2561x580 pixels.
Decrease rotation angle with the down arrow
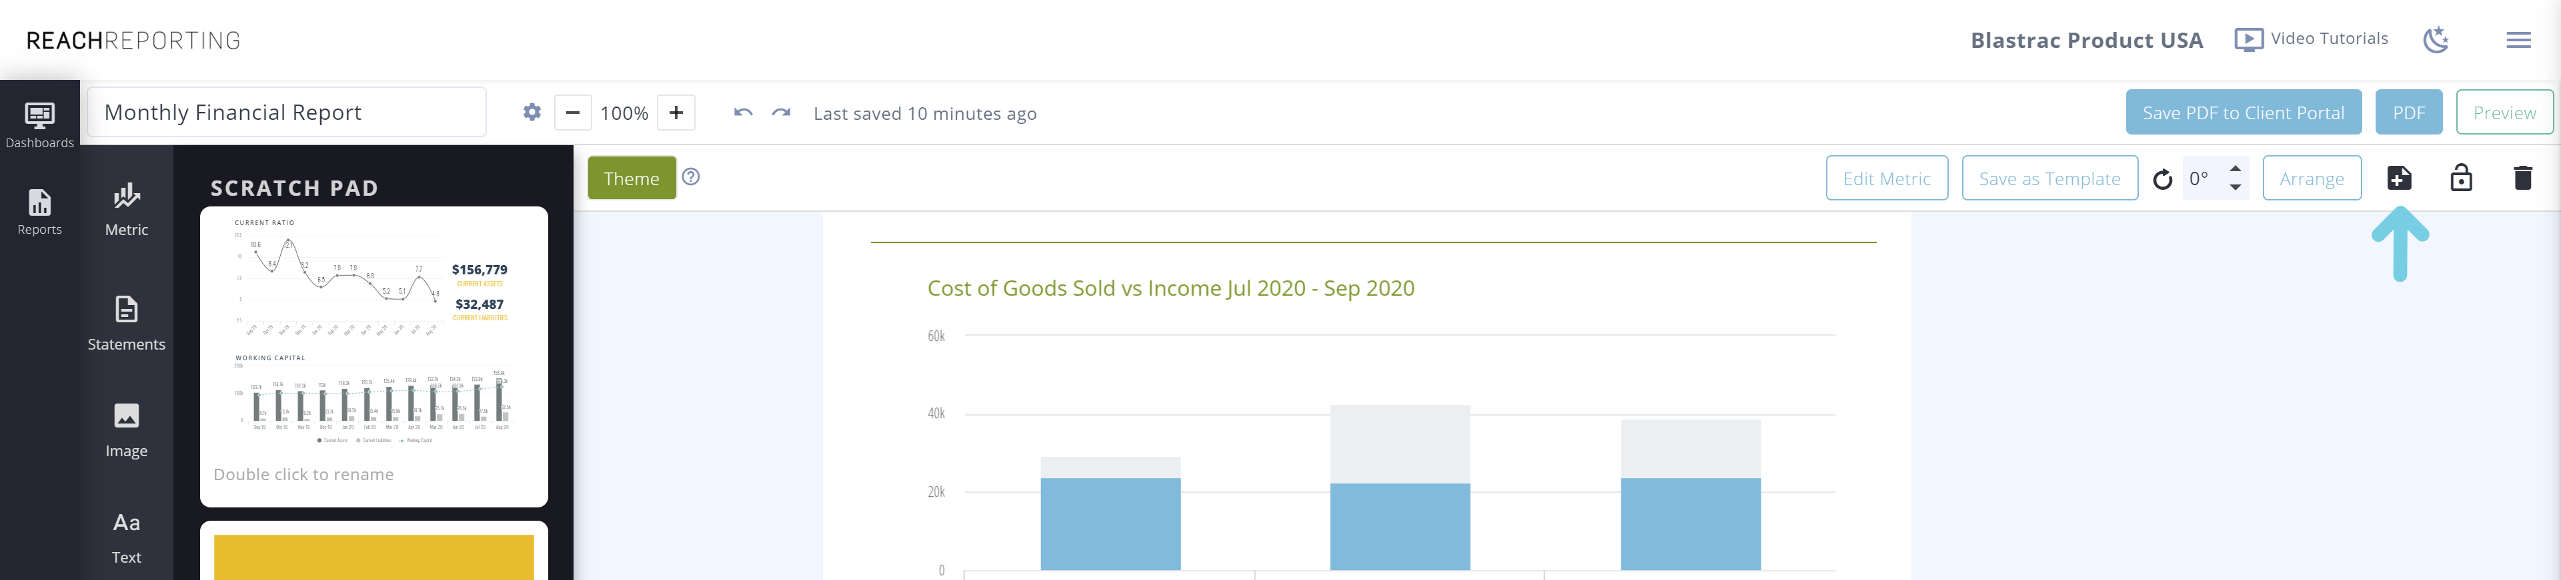2235,188
